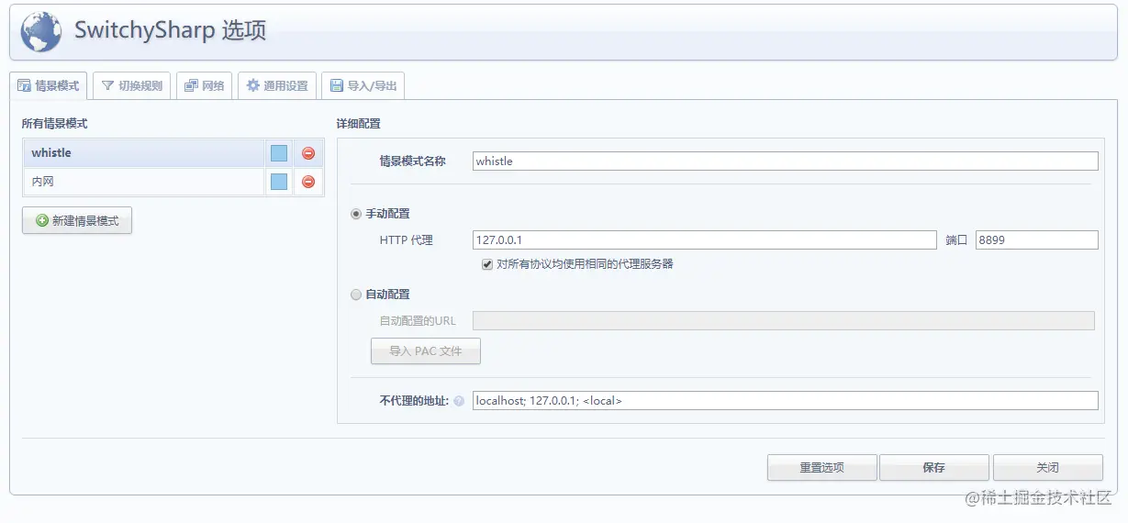Toggle 对所有协议均使用相同的代理服务器 checkbox
This screenshot has height=523, width=1128.
point(488,264)
